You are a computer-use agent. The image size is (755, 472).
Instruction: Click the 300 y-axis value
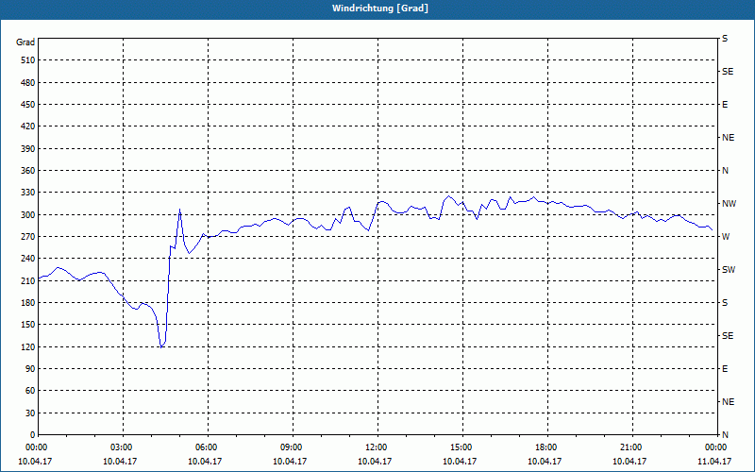point(28,215)
